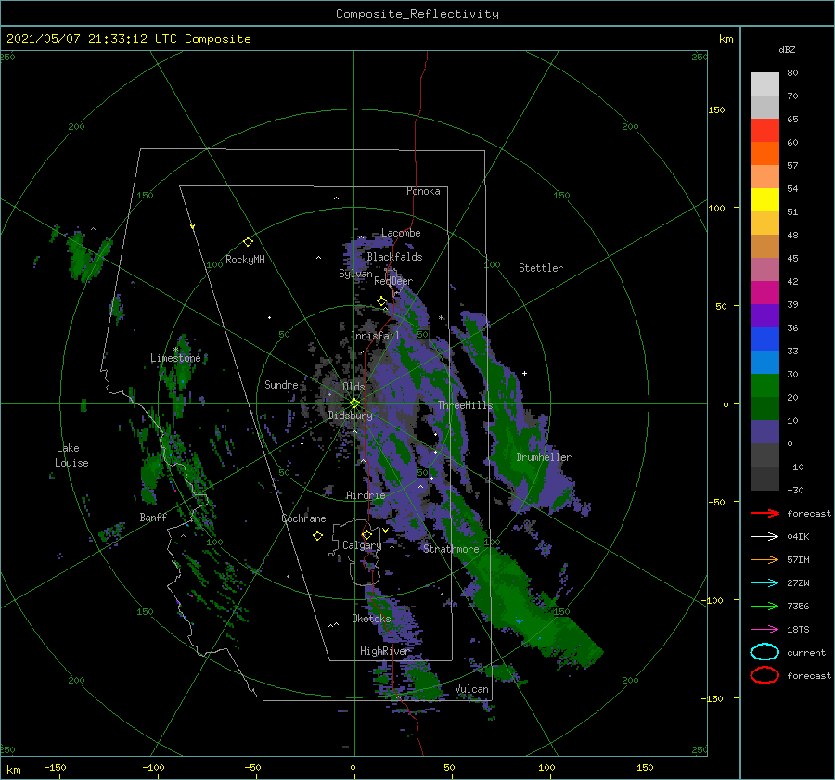Click the cyan current ellipse icon
The image size is (835, 780).
coord(764,652)
